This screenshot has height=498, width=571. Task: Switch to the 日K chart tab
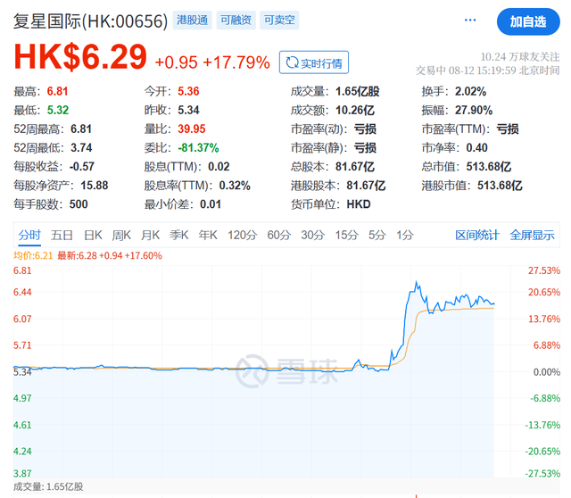pos(93,235)
